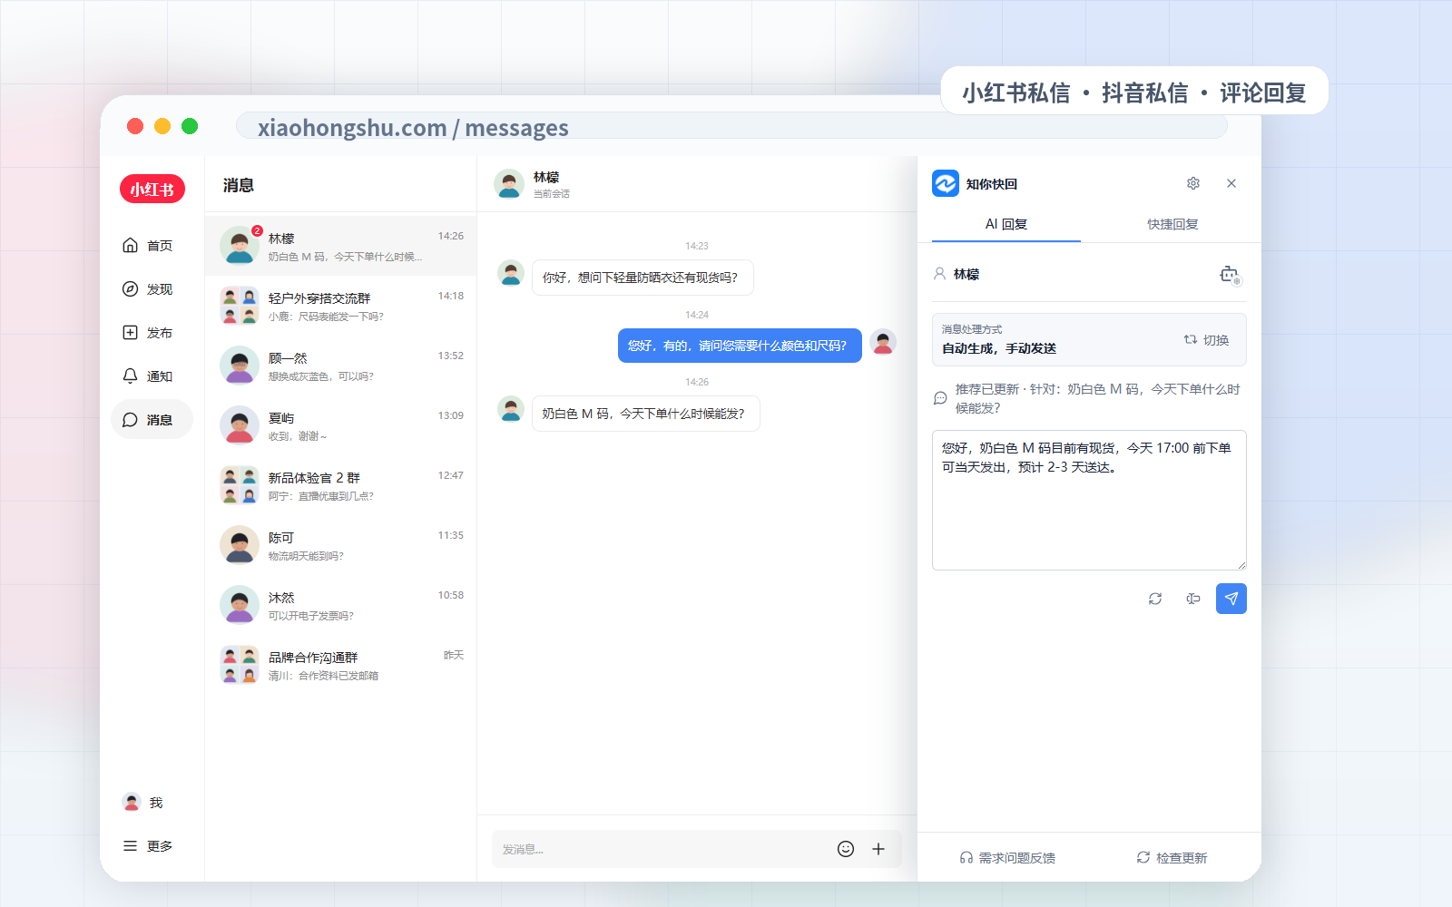Click the chat bubble 奶白色 M 码，今天下单什么时候能发
Viewport: 1452px width, 907px height.
coord(646,414)
